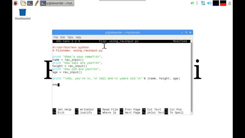Open the Raspberry Pi main menu
This screenshot has width=245, height=138.
(15, 3)
